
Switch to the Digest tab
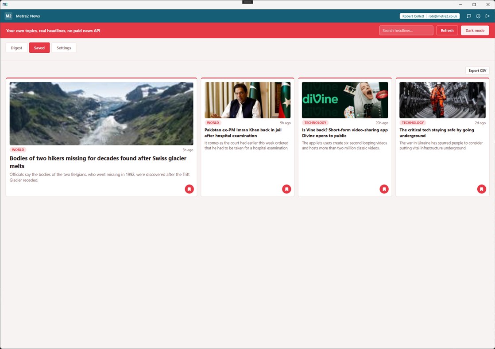point(16,48)
